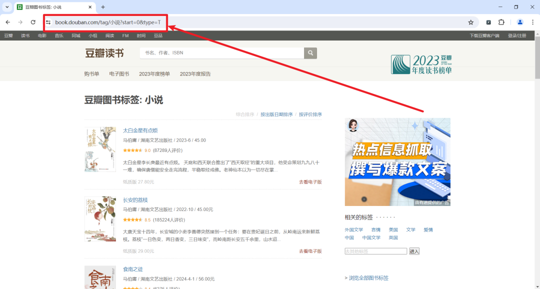
Task: Select the 爱情 related tag
Action: (428, 230)
